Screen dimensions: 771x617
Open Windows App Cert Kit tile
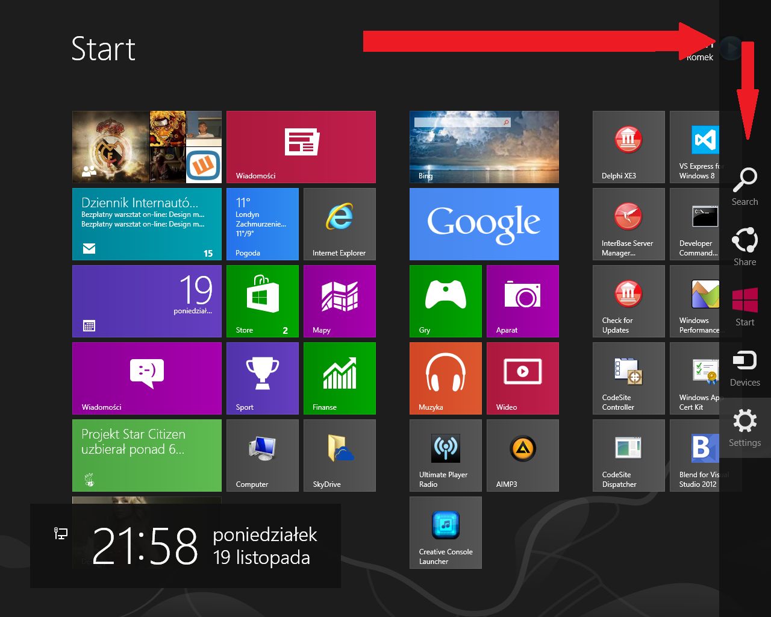click(x=695, y=378)
